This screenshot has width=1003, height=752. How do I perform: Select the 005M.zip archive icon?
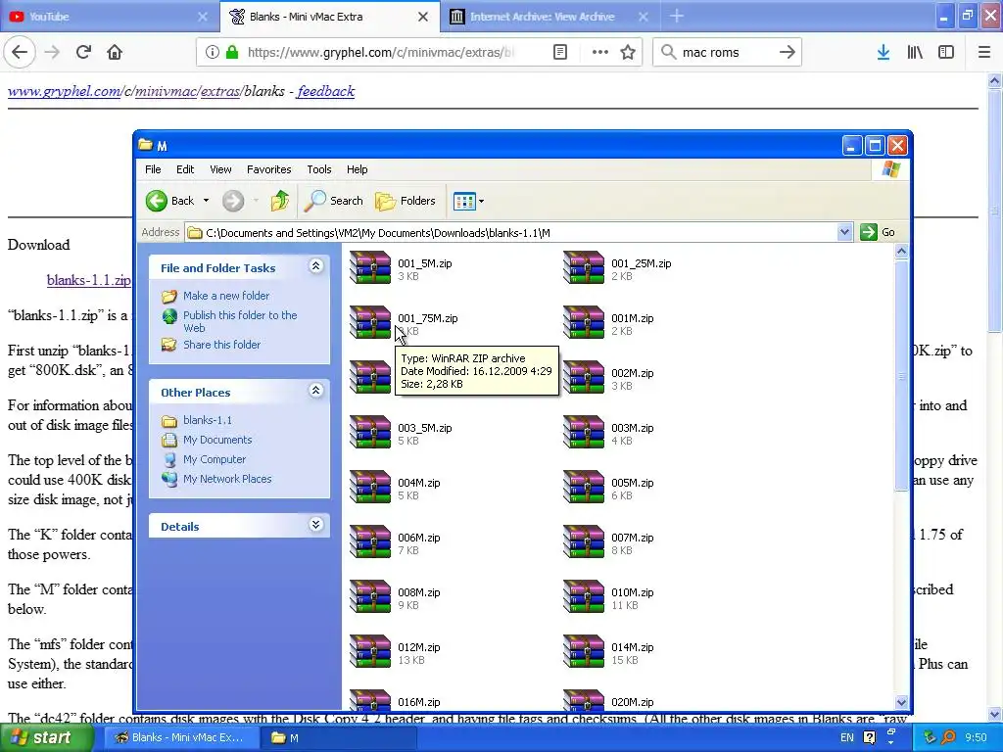(584, 488)
